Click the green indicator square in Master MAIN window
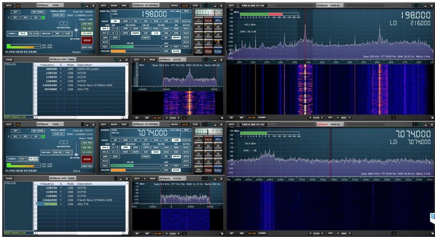Screen dimensions: 435x237 pos(43,17)
